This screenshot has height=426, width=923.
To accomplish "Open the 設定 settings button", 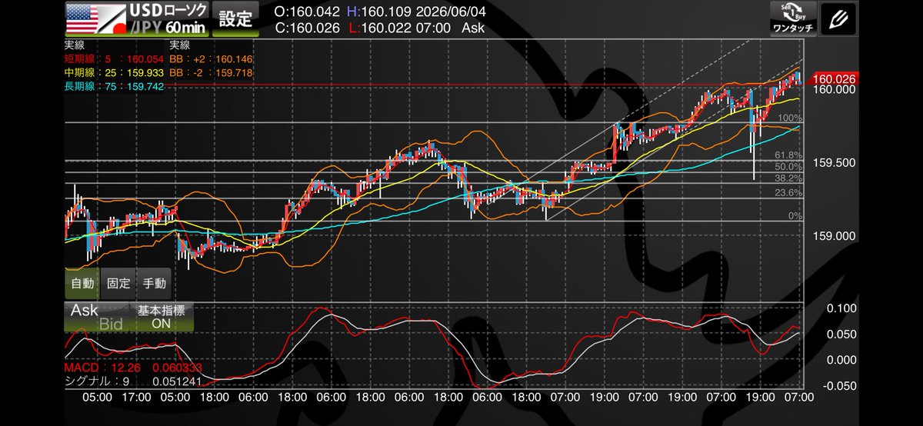I will coord(236,18).
